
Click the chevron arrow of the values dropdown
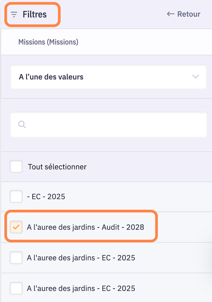[195, 77]
